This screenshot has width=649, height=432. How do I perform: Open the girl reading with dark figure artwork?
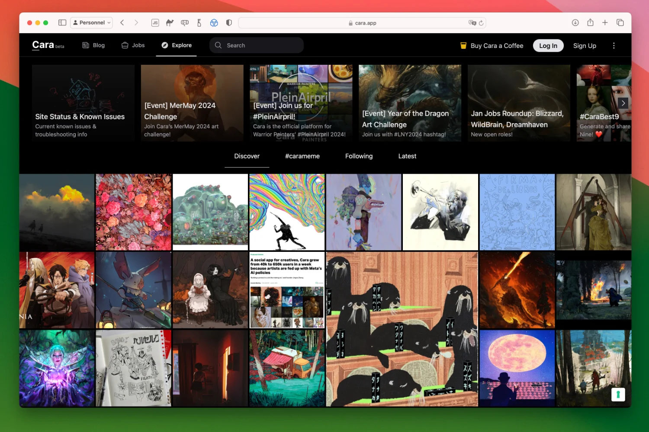(210, 290)
